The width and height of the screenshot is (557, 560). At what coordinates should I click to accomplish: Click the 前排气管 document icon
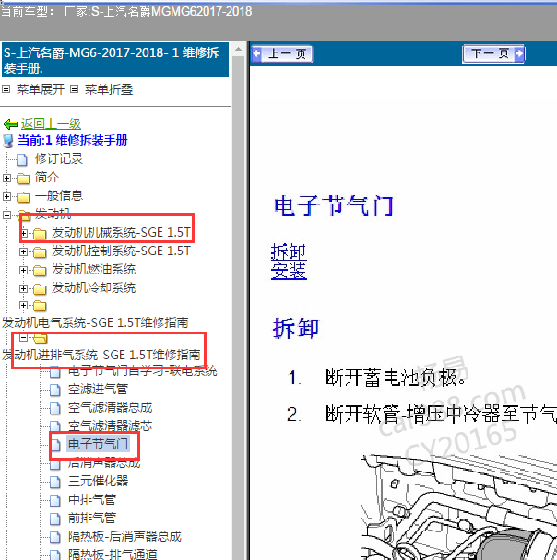point(55,519)
